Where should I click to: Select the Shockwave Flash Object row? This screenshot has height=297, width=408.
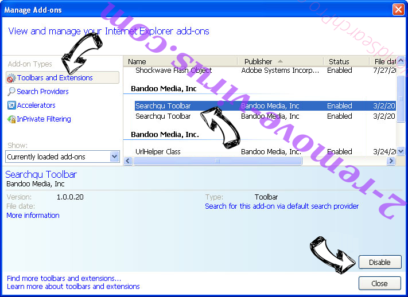(x=265, y=71)
